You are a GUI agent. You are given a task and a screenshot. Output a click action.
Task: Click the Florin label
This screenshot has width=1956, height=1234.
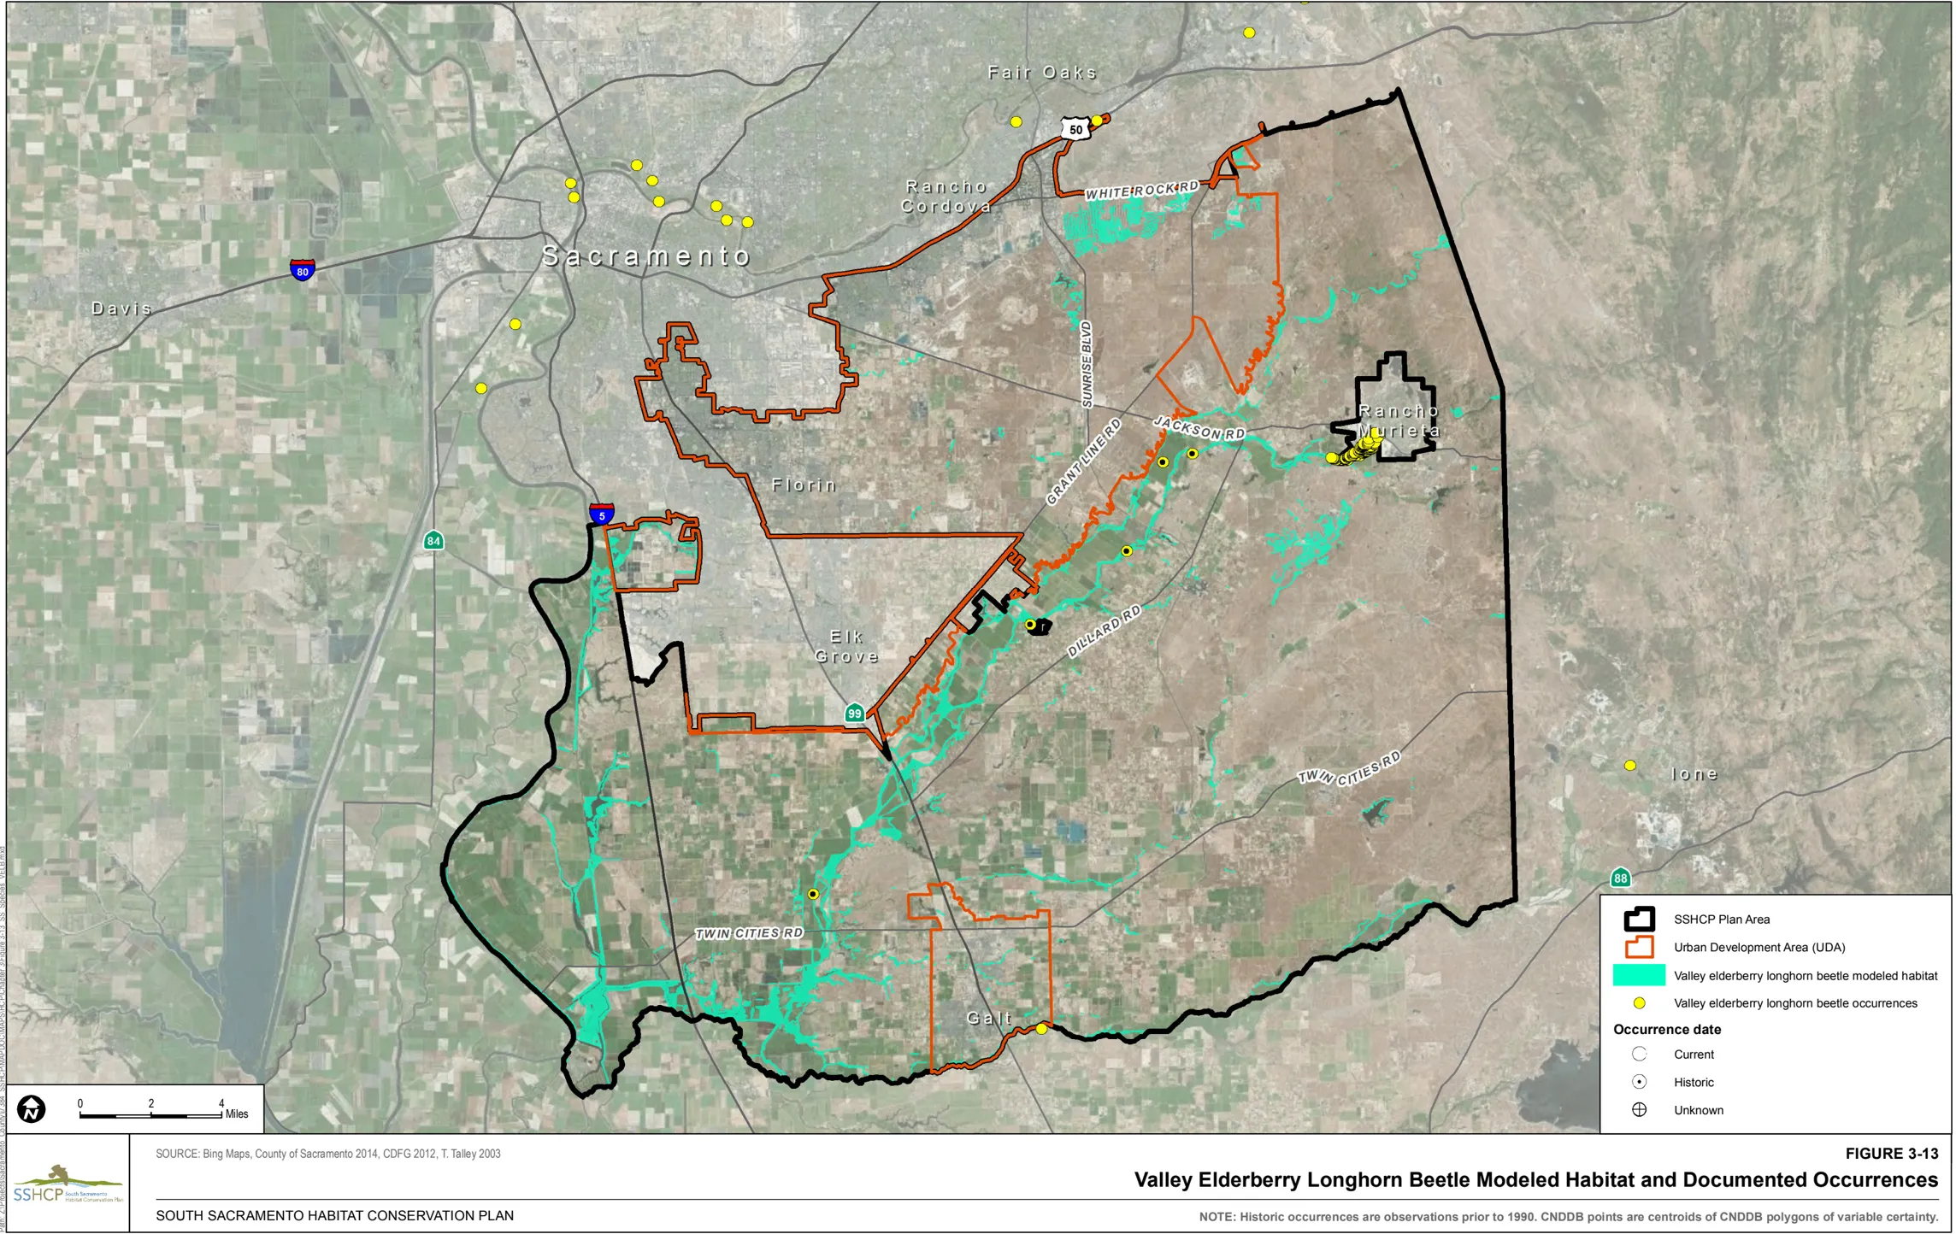click(804, 485)
